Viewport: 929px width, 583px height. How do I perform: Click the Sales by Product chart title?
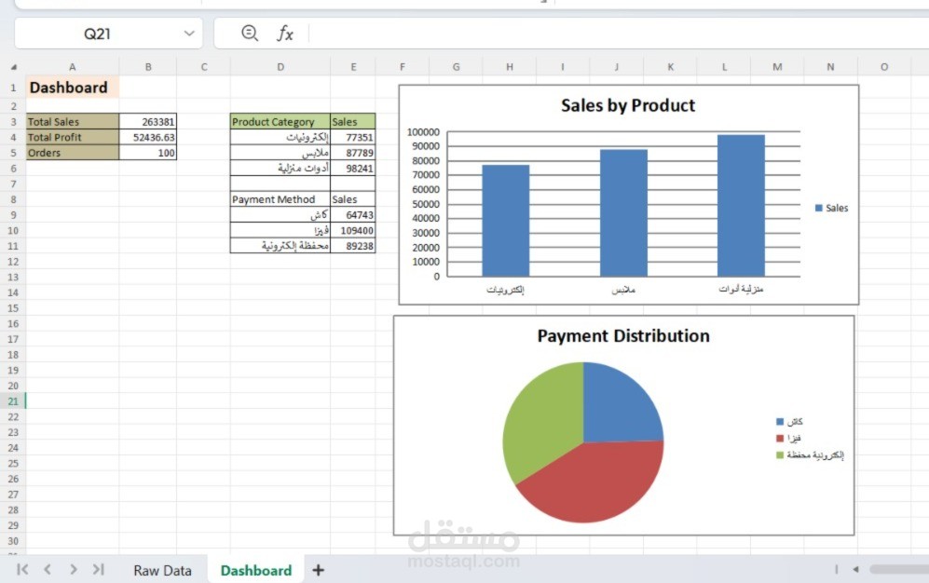coord(628,105)
